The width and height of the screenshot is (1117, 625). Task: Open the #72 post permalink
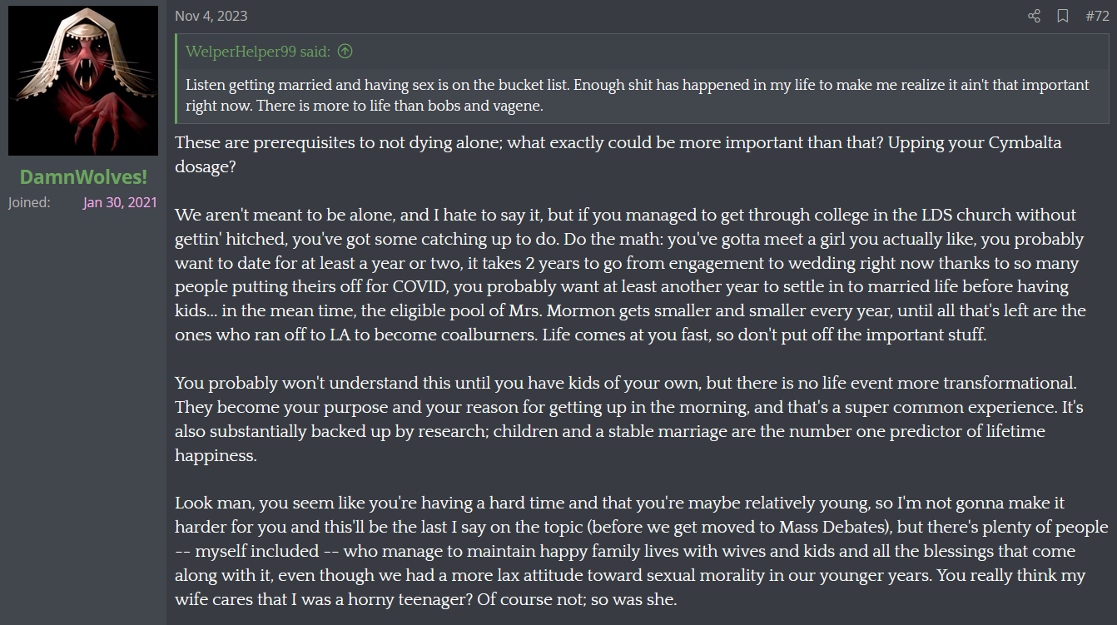pos(1097,16)
